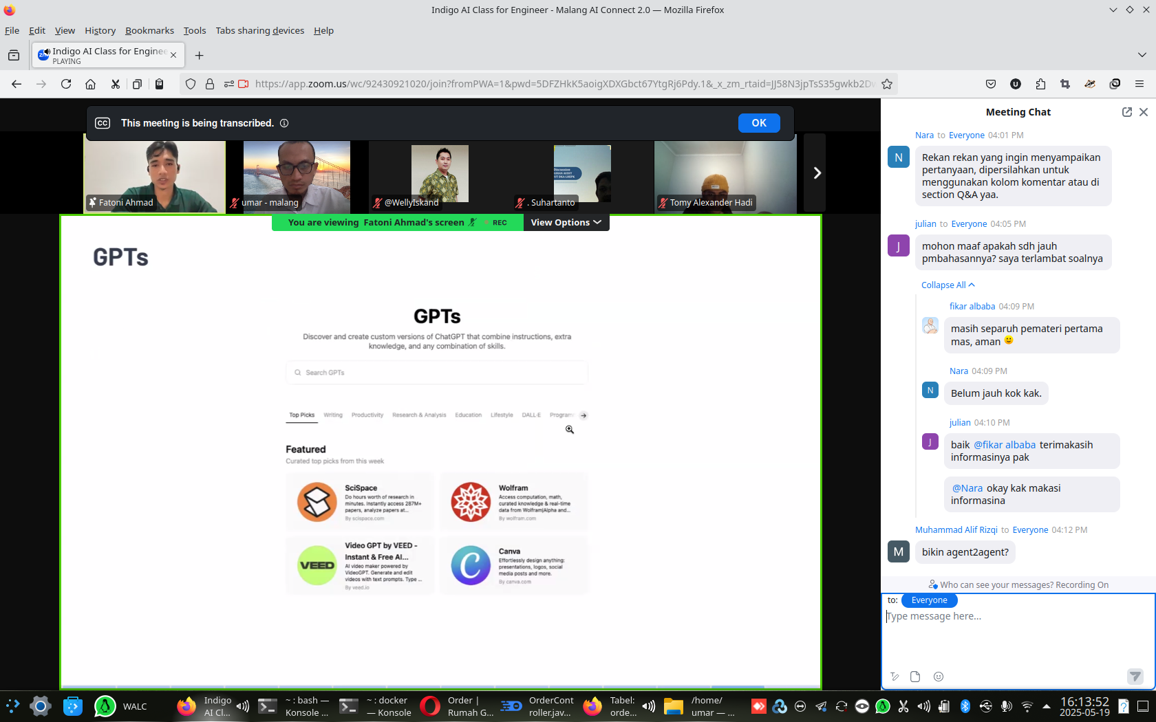Open the Extensions puzzle icon
The width and height of the screenshot is (1156, 722).
1040,84
